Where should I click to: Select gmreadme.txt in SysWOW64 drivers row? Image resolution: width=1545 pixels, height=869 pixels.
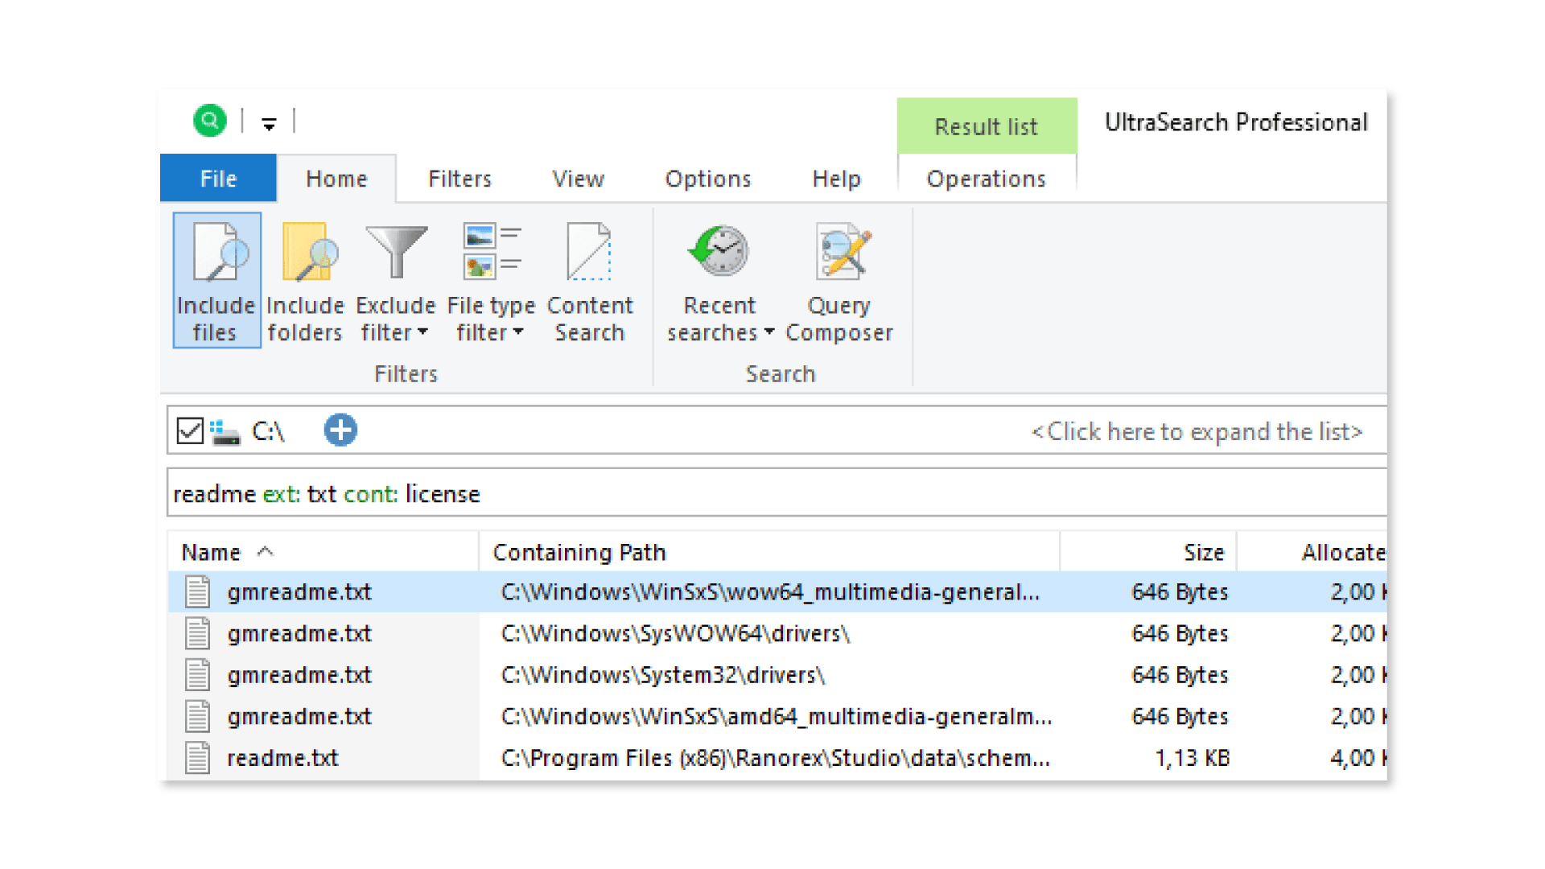pyautogui.click(x=299, y=634)
